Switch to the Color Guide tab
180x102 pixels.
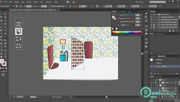[x=122, y=11]
